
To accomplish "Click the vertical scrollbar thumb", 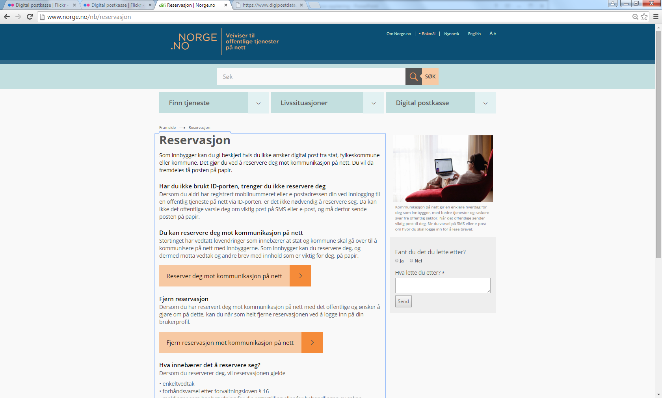I will [x=658, y=144].
